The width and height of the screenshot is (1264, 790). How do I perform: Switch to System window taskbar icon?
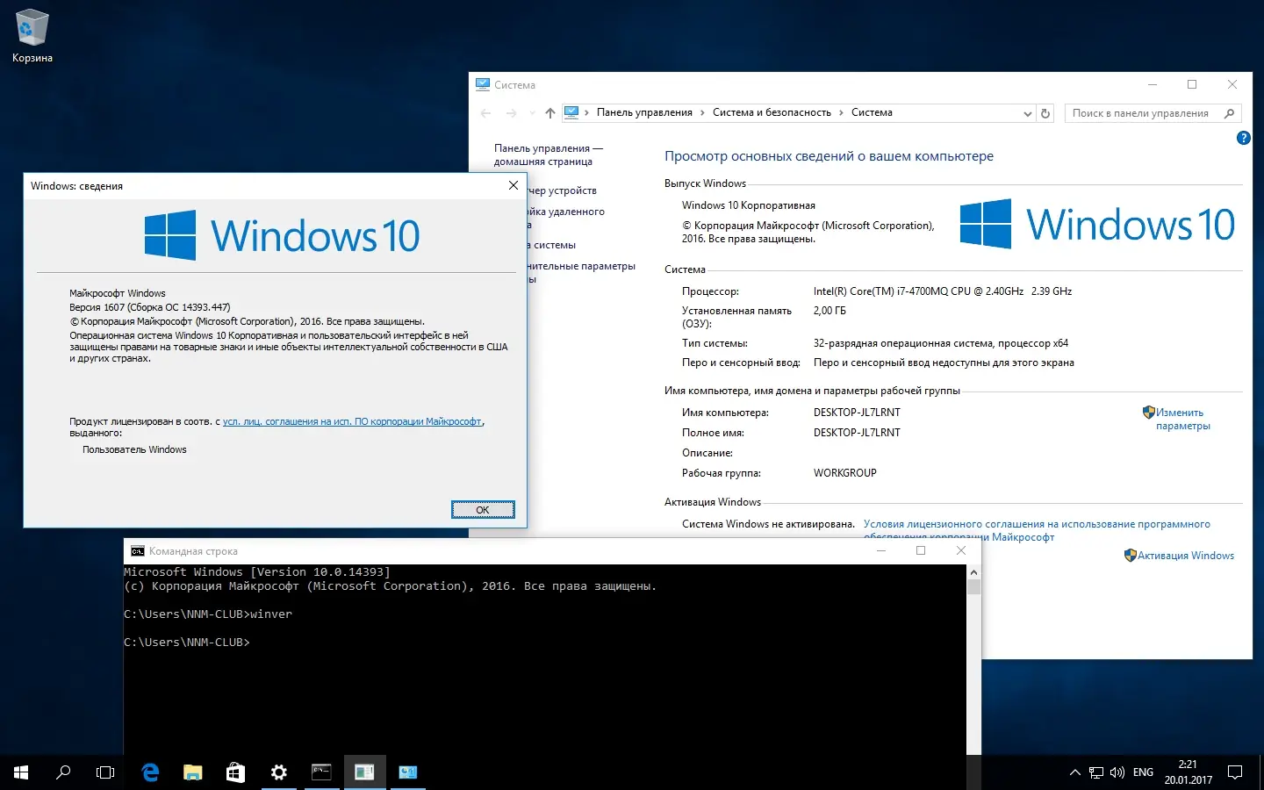click(x=407, y=772)
